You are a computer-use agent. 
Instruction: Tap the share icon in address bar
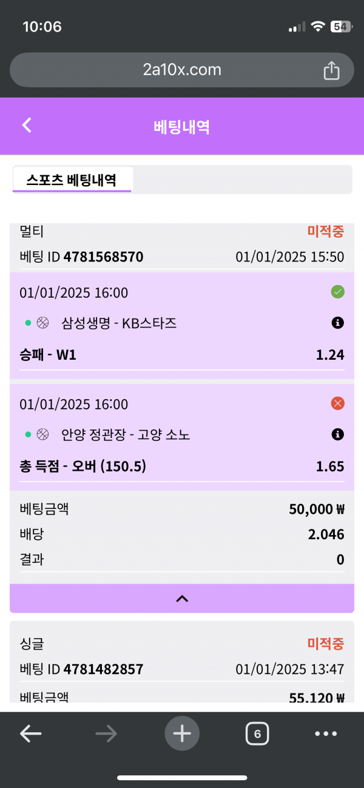click(x=331, y=70)
